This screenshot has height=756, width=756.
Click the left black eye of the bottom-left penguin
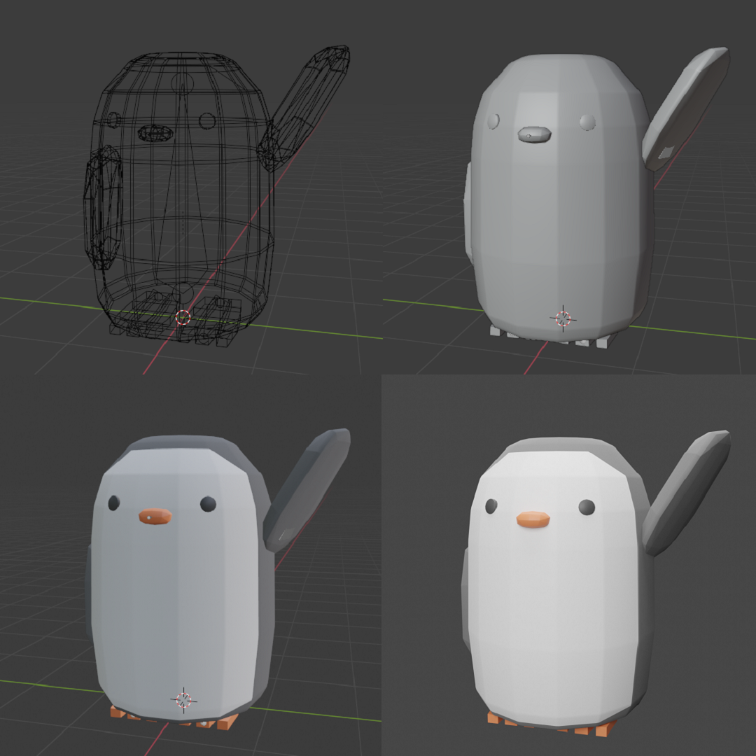[x=113, y=503]
